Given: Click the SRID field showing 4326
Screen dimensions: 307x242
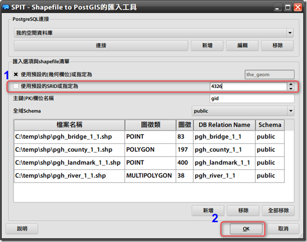Looking at the screenshot, I should 248,86.
